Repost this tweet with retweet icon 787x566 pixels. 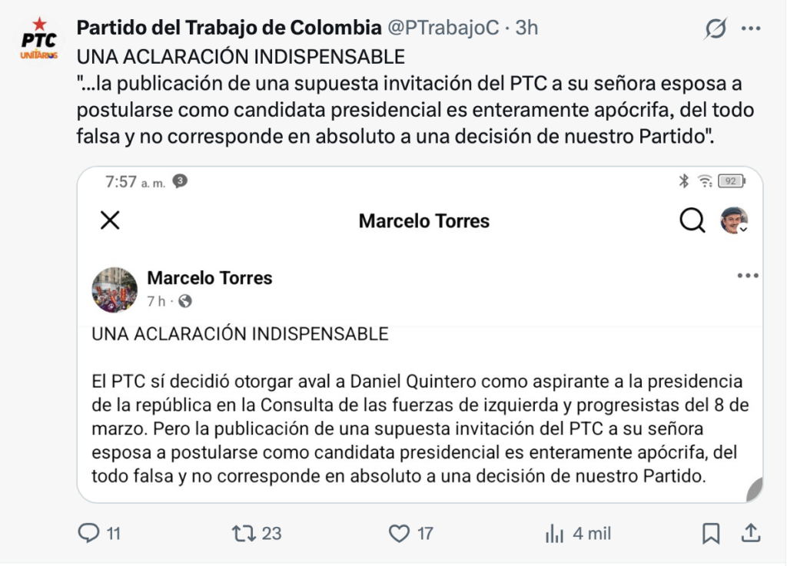[x=244, y=533]
